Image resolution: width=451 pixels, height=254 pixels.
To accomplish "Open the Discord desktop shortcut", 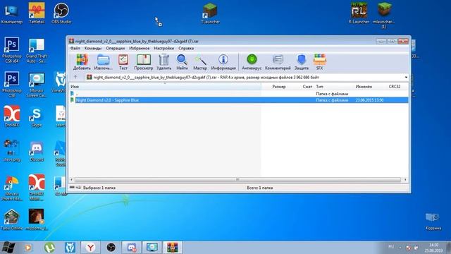I will coord(37,151).
